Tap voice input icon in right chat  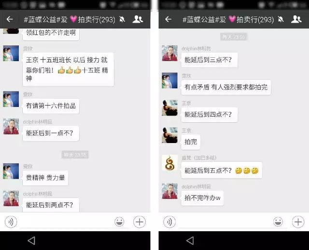coord(169,222)
